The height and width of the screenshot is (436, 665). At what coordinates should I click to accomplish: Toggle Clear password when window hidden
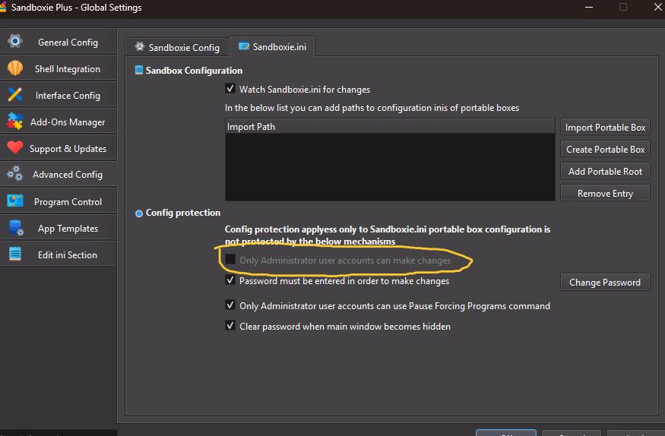pyautogui.click(x=231, y=326)
